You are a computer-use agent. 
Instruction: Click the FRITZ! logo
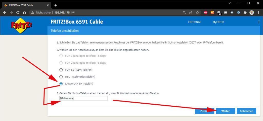coord(22,25)
